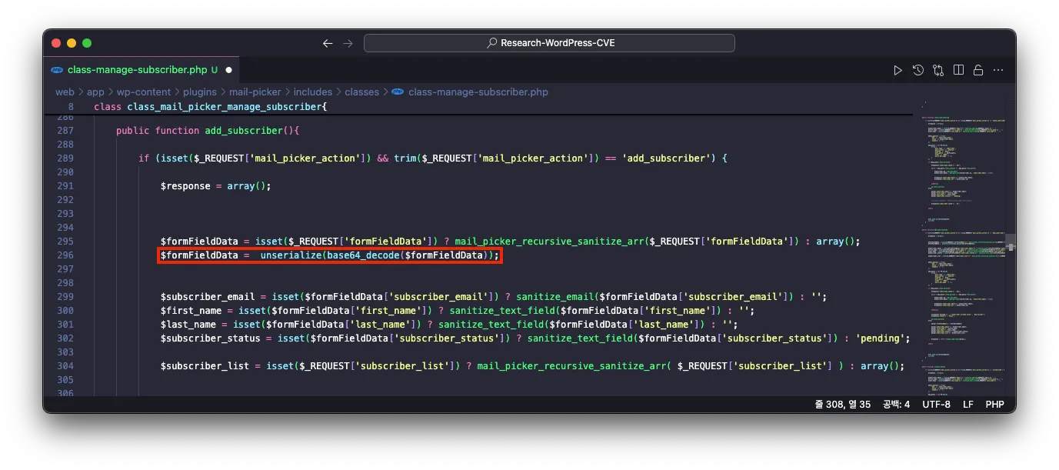Click the $first_name variable on line 300
The height and width of the screenshot is (470, 1059).
coord(191,311)
